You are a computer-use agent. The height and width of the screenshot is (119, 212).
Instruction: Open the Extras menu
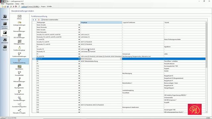click(17, 4)
